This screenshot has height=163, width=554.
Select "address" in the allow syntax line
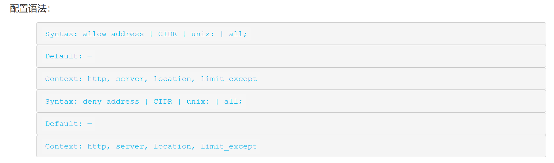127,34
